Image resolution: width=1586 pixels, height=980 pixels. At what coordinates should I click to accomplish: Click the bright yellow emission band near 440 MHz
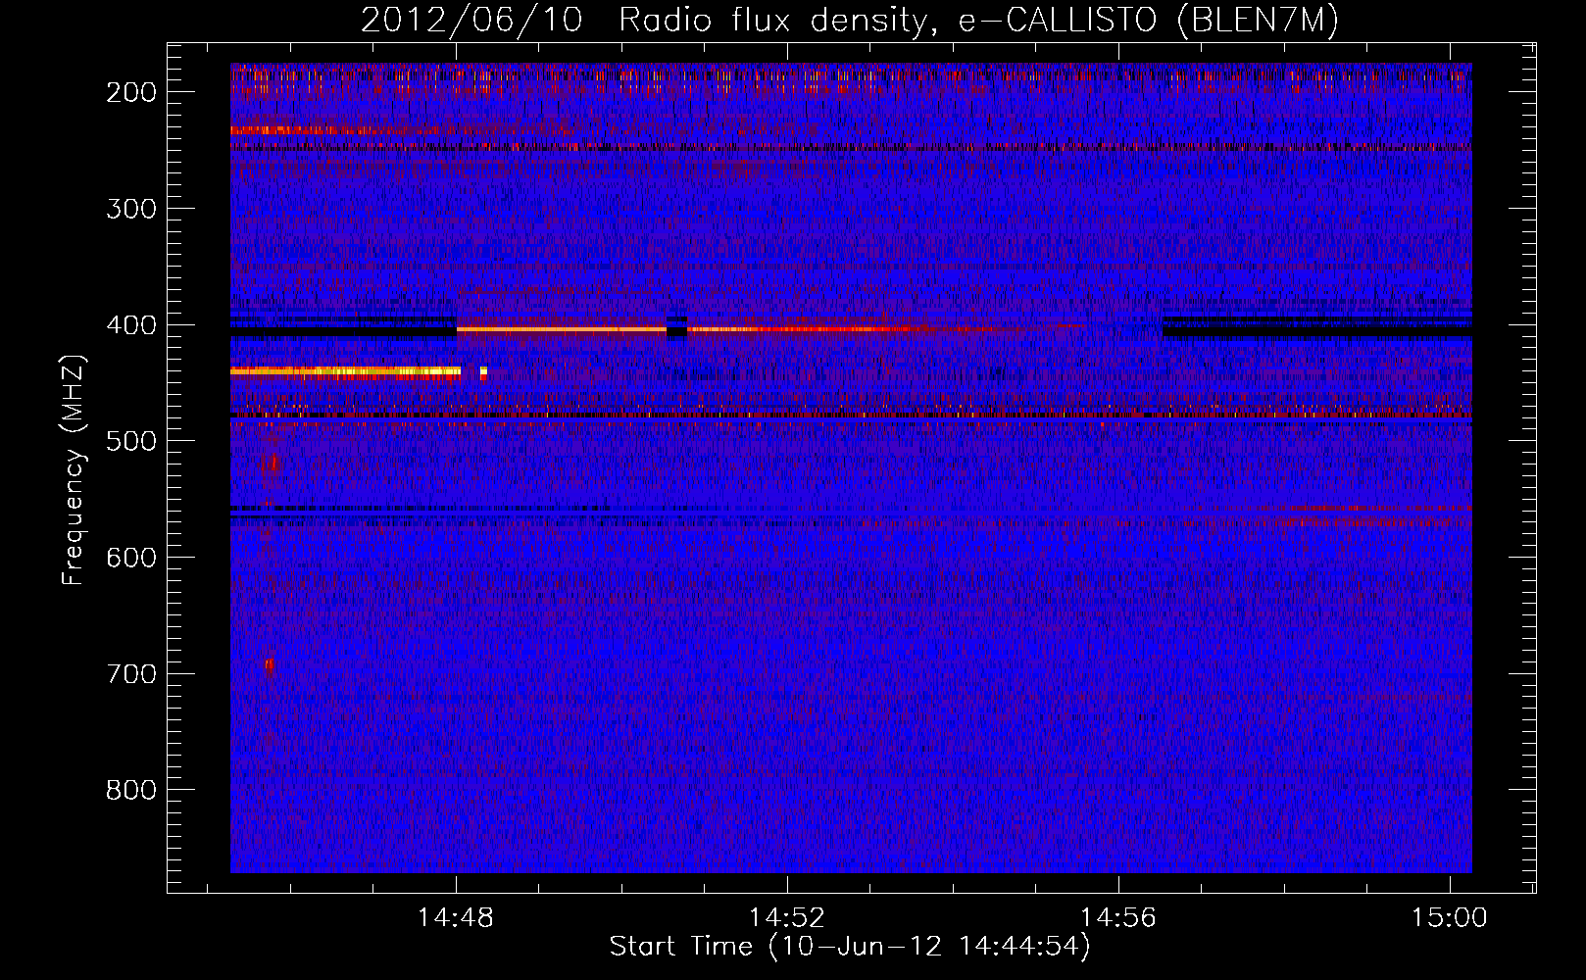pos(345,371)
